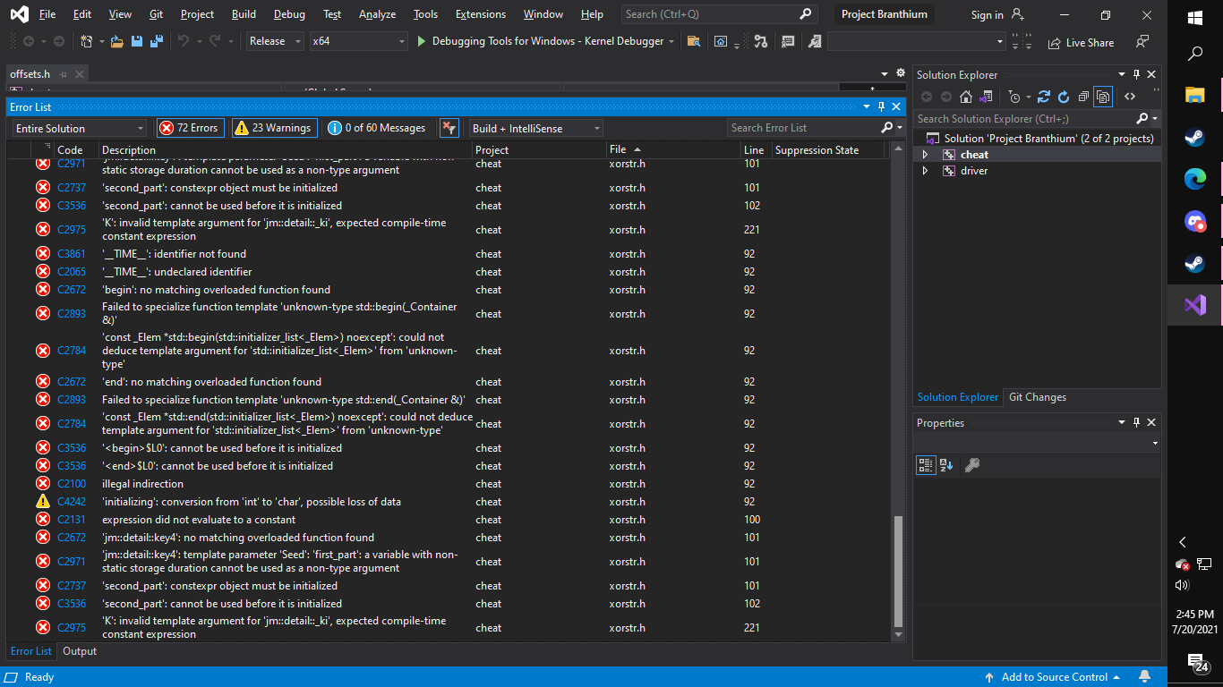
Task: Toggle the 23 Warnings filter
Action: (x=273, y=128)
